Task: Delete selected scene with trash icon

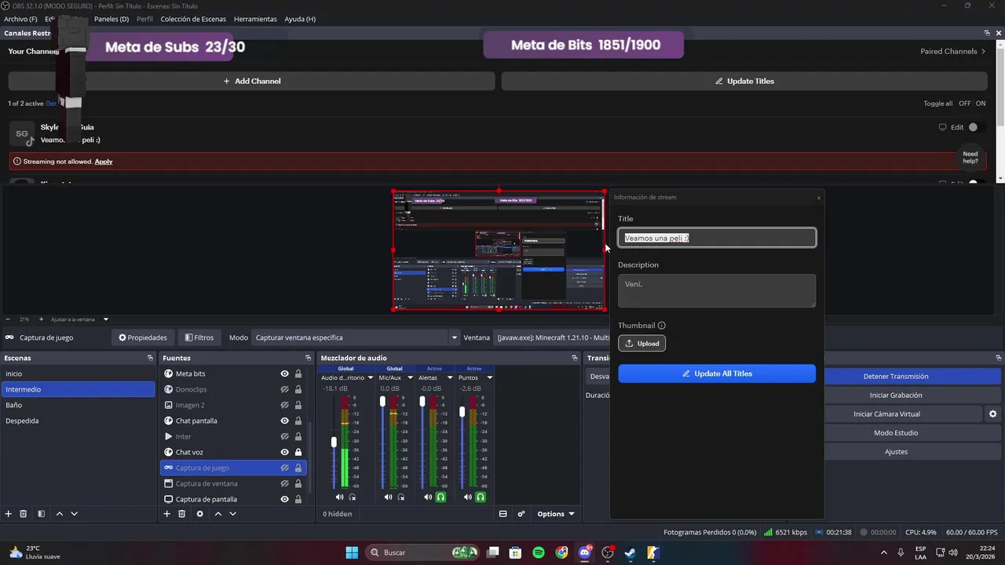Action: click(x=24, y=514)
